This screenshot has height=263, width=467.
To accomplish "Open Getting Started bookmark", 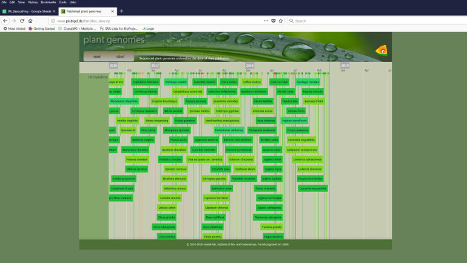I will [x=42, y=29].
